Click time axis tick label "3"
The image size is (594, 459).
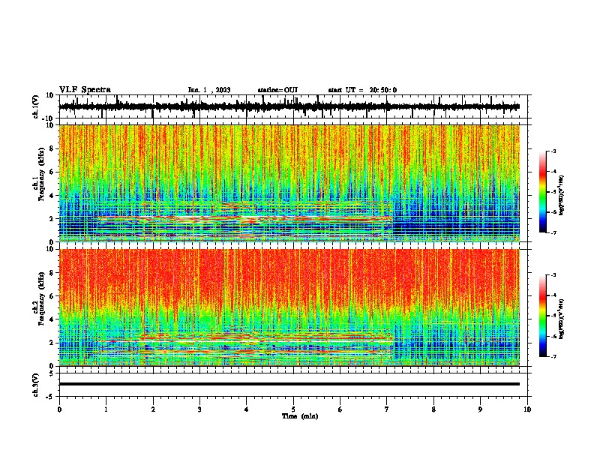tap(199, 409)
